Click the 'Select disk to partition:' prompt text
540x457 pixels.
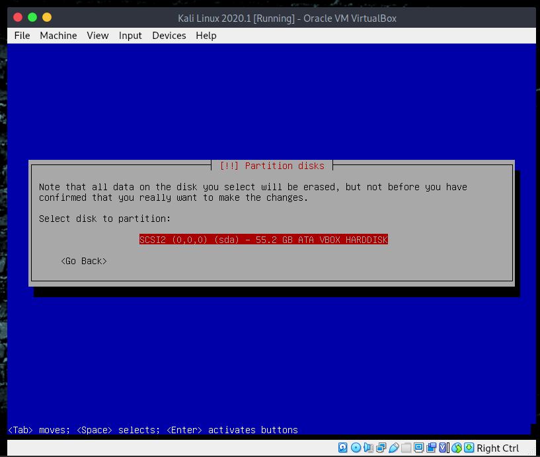(x=104, y=219)
